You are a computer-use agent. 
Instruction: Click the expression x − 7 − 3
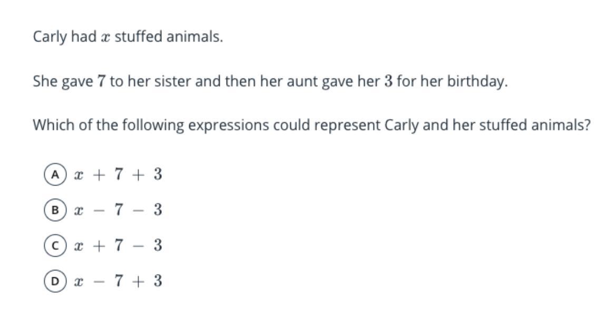pyautogui.click(x=118, y=210)
